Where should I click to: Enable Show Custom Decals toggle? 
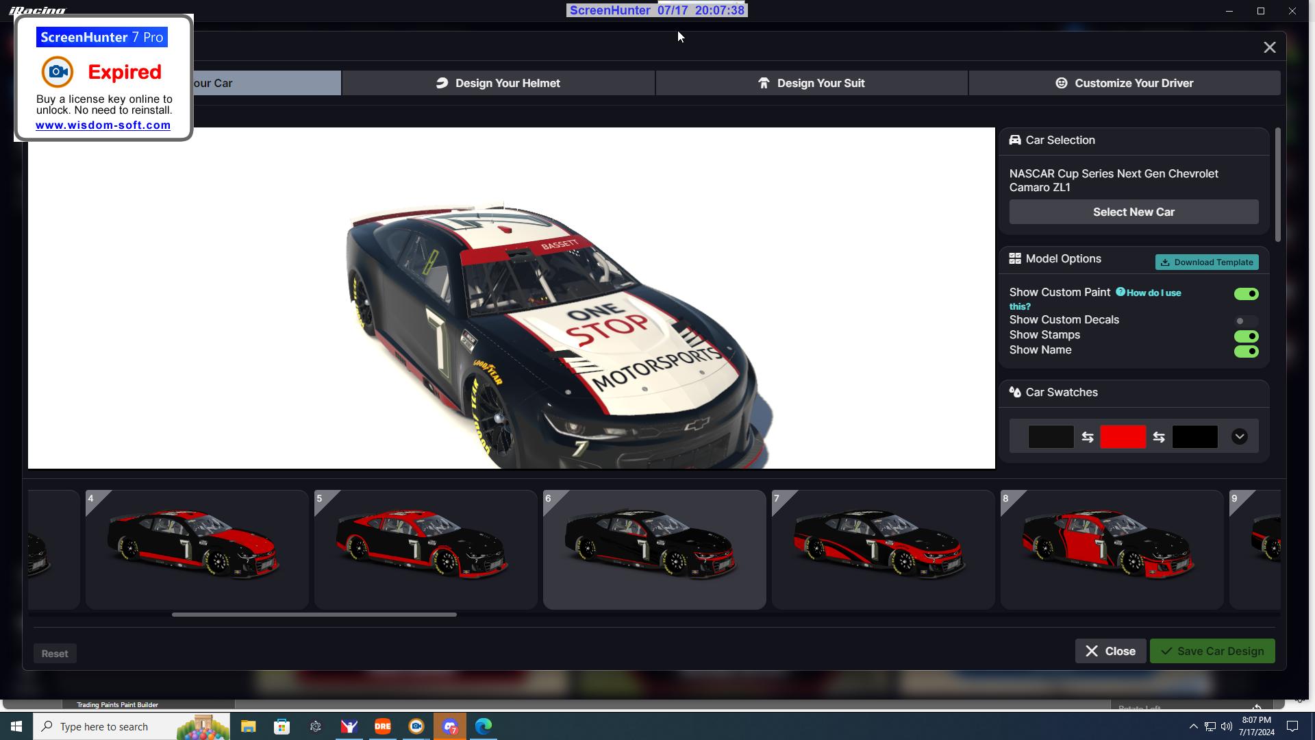[x=1246, y=321]
